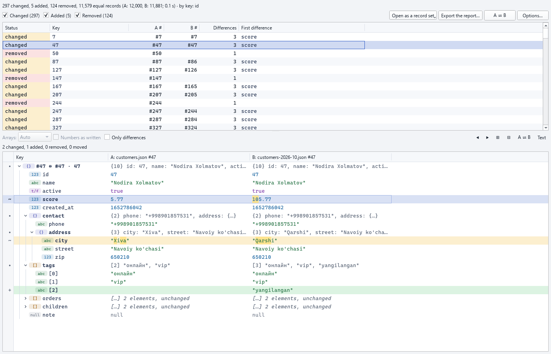The image size is (551, 354).
Task: Click Open as a record set button
Action: point(413,15)
